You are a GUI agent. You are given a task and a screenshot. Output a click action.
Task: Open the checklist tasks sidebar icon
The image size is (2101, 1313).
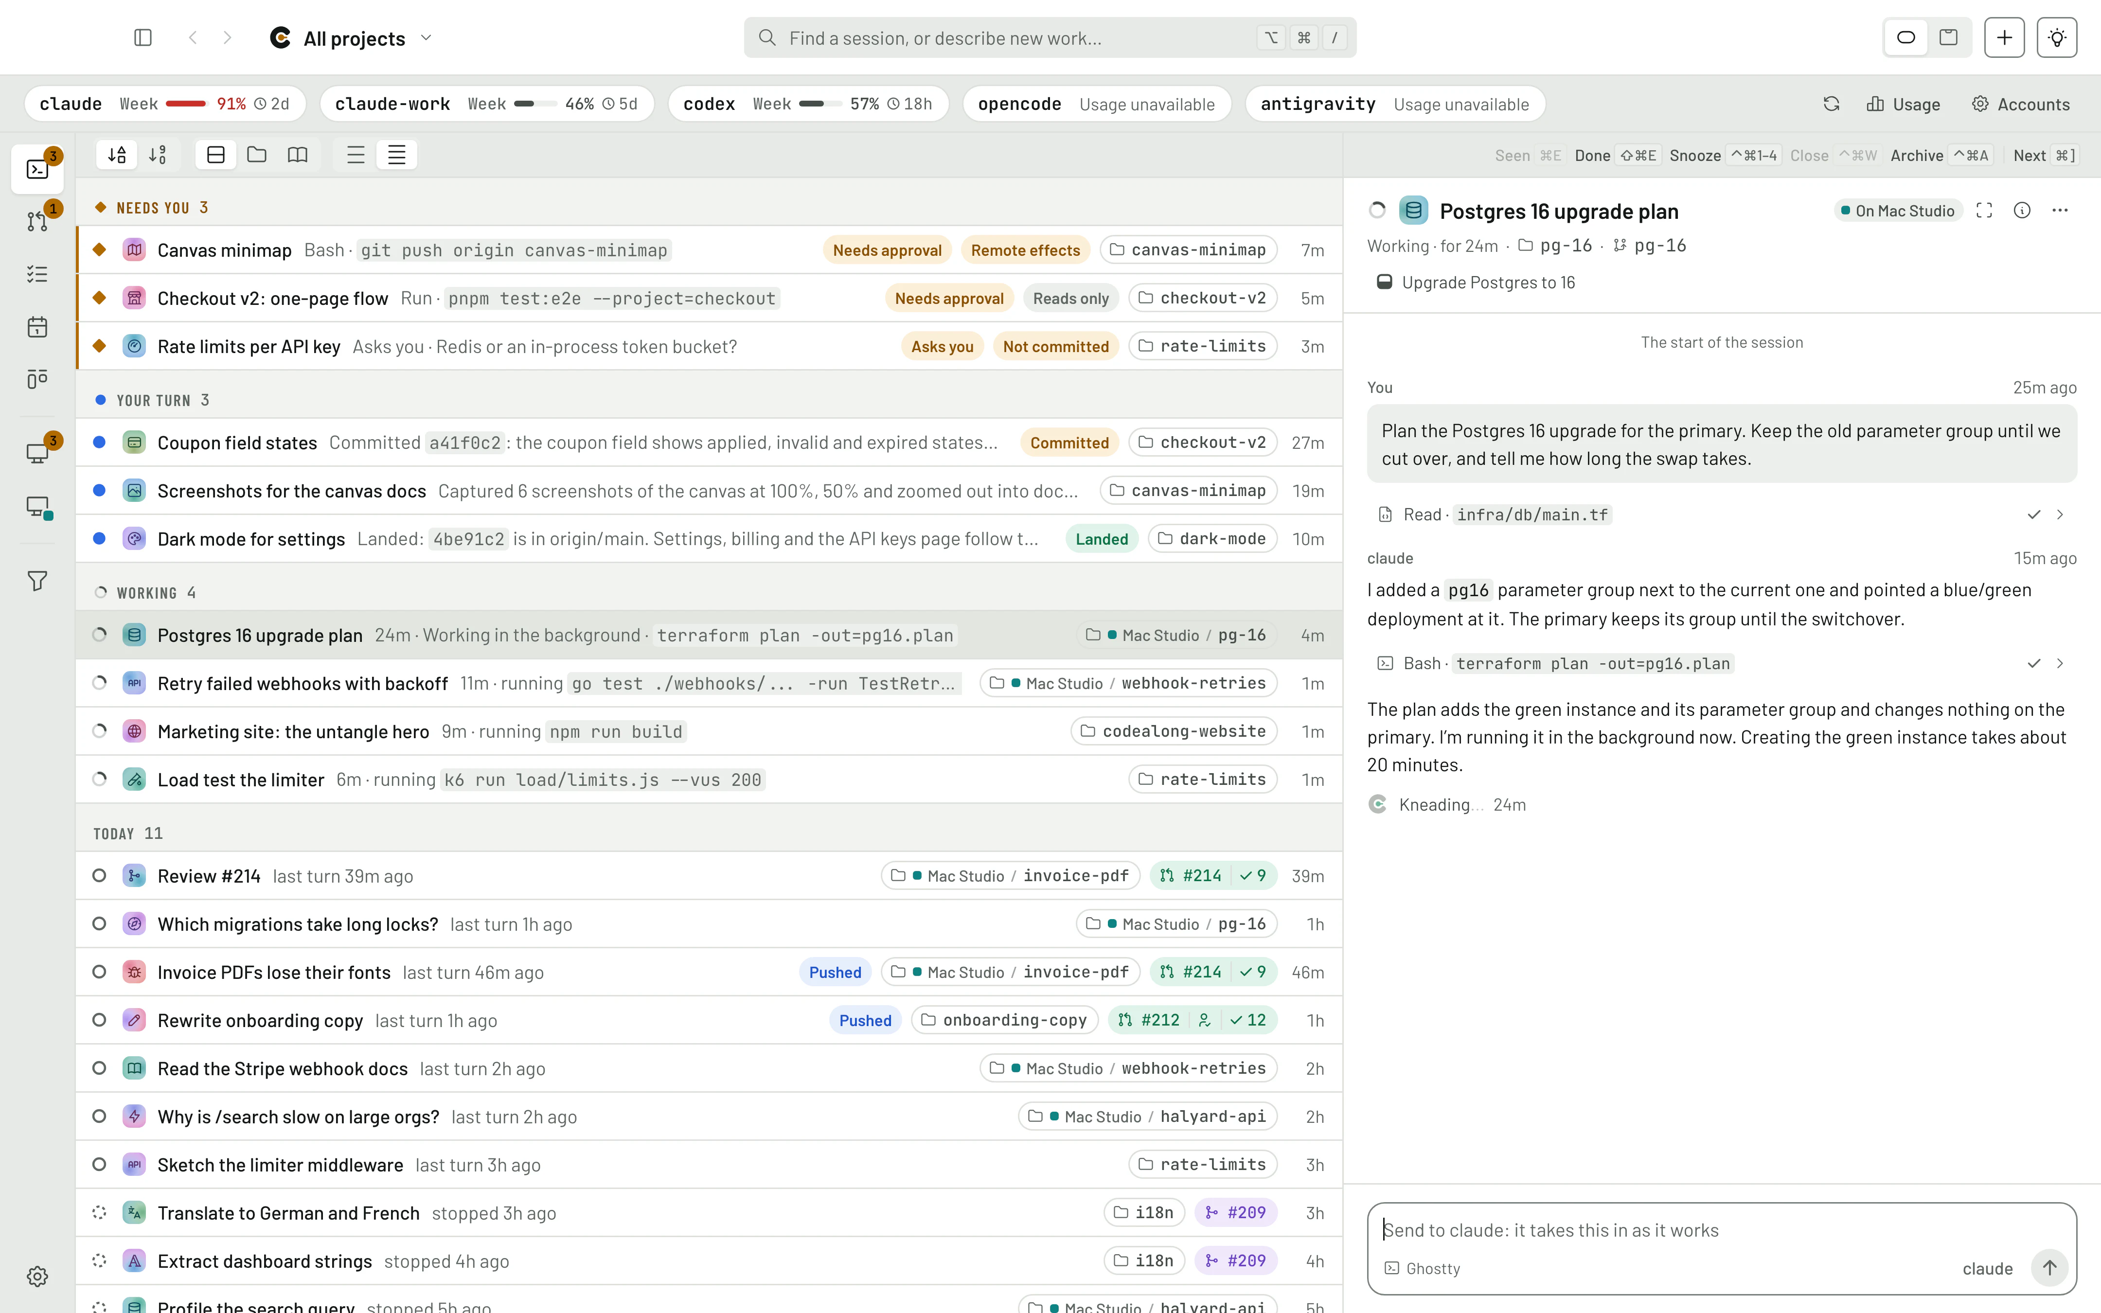pos(37,274)
